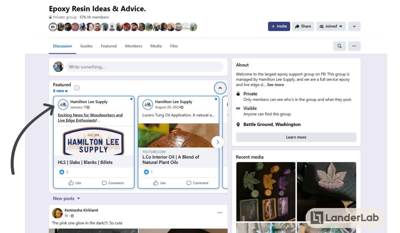Click the Write something input field
400x233 pixels.
tap(144, 67)
